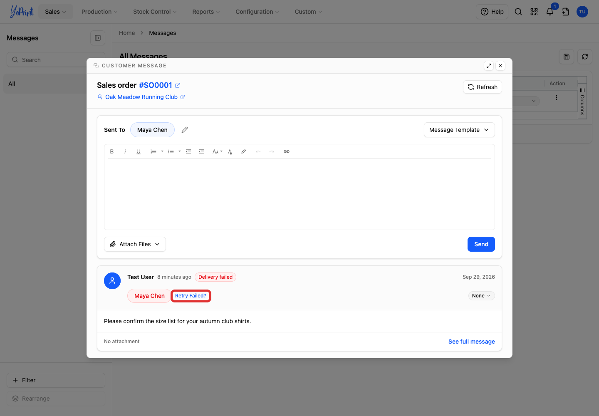Open the None status dropdown on message
This screenshot has height=416, width=599.
coord(481,296)
